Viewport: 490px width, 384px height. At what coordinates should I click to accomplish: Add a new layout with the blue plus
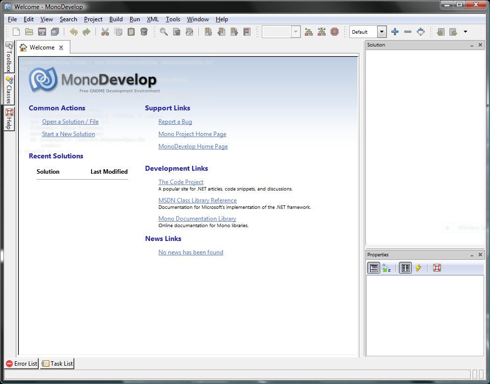click(x=395, y=32)
